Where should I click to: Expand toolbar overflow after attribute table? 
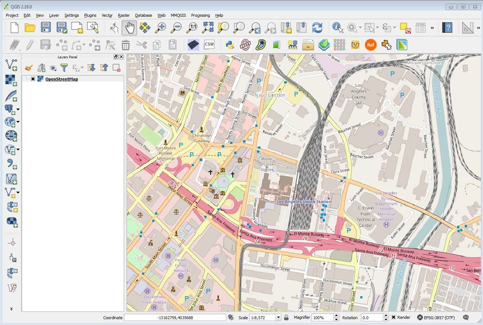(x=432, y=28)
